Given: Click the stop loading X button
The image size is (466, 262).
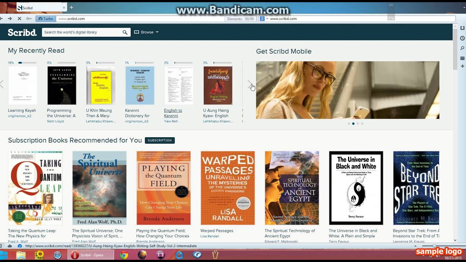Looking at the screenshot, I should 19,19.
